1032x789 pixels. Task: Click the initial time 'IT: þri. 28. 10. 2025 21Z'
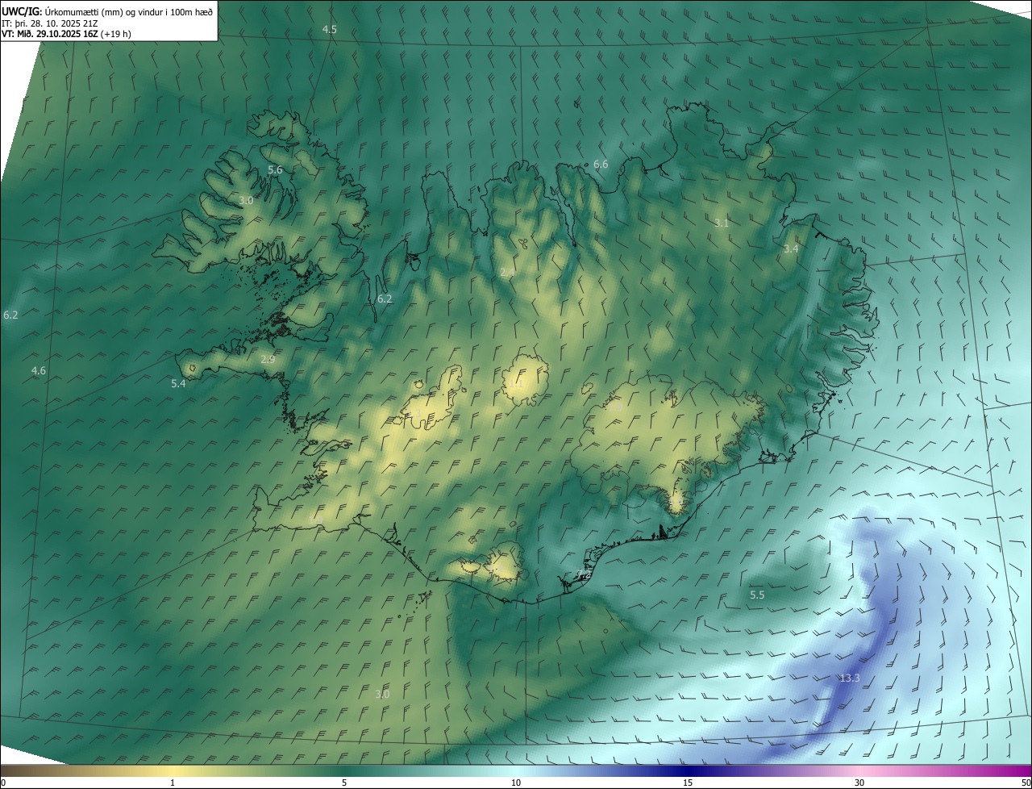[49, 23]
